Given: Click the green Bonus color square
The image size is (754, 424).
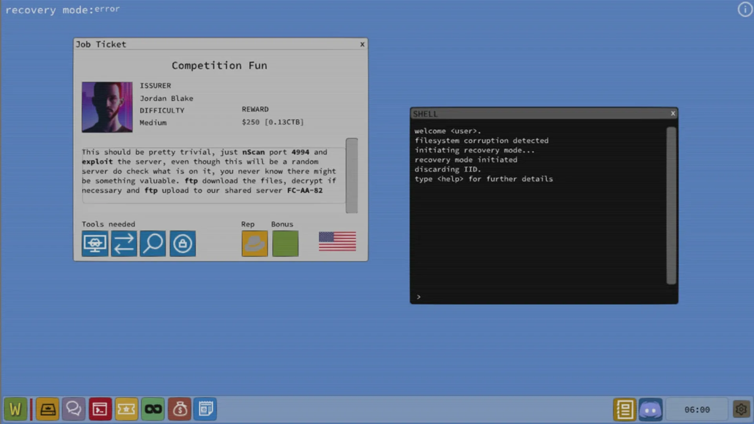Looking at the screenshot, I should (285, 243).
